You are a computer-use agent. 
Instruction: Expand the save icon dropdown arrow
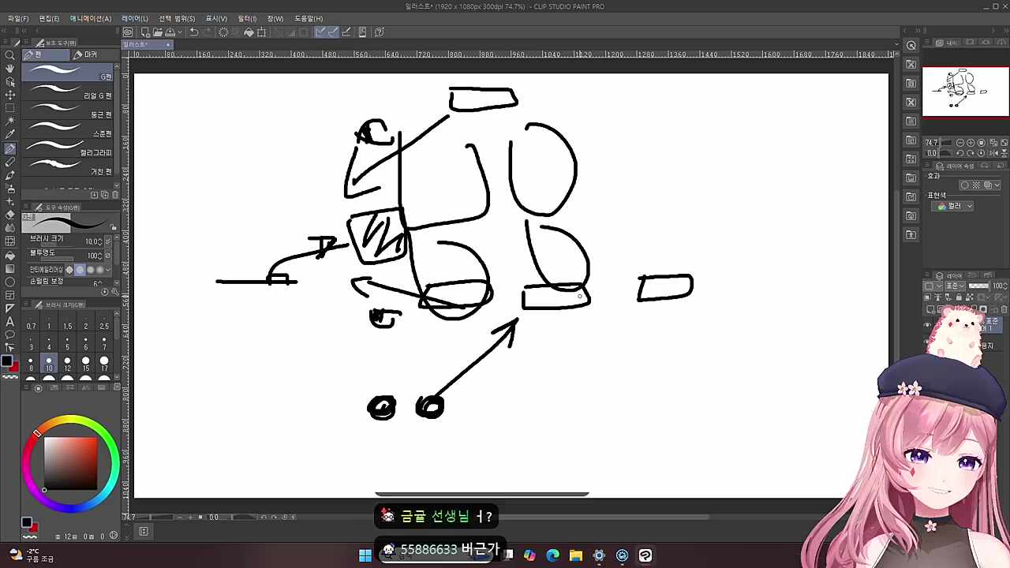180,32
